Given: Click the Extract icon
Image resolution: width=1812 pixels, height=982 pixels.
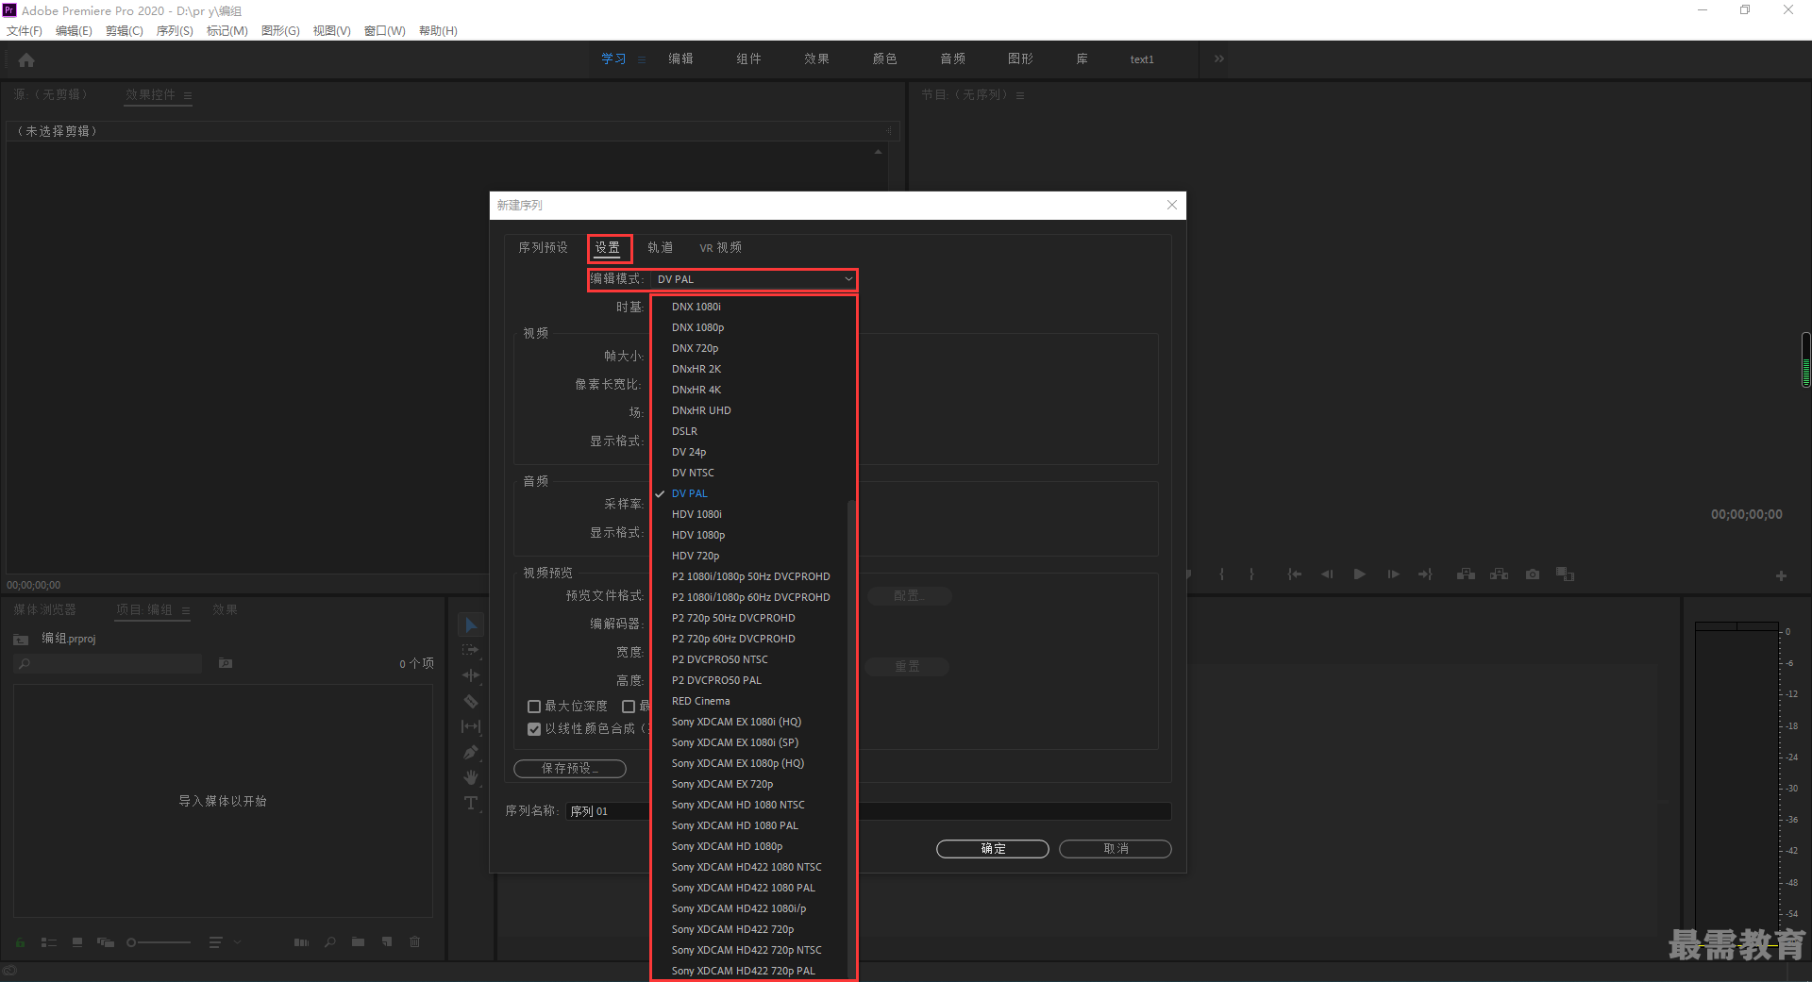Looking at the screenshot, I should 1499,574.
